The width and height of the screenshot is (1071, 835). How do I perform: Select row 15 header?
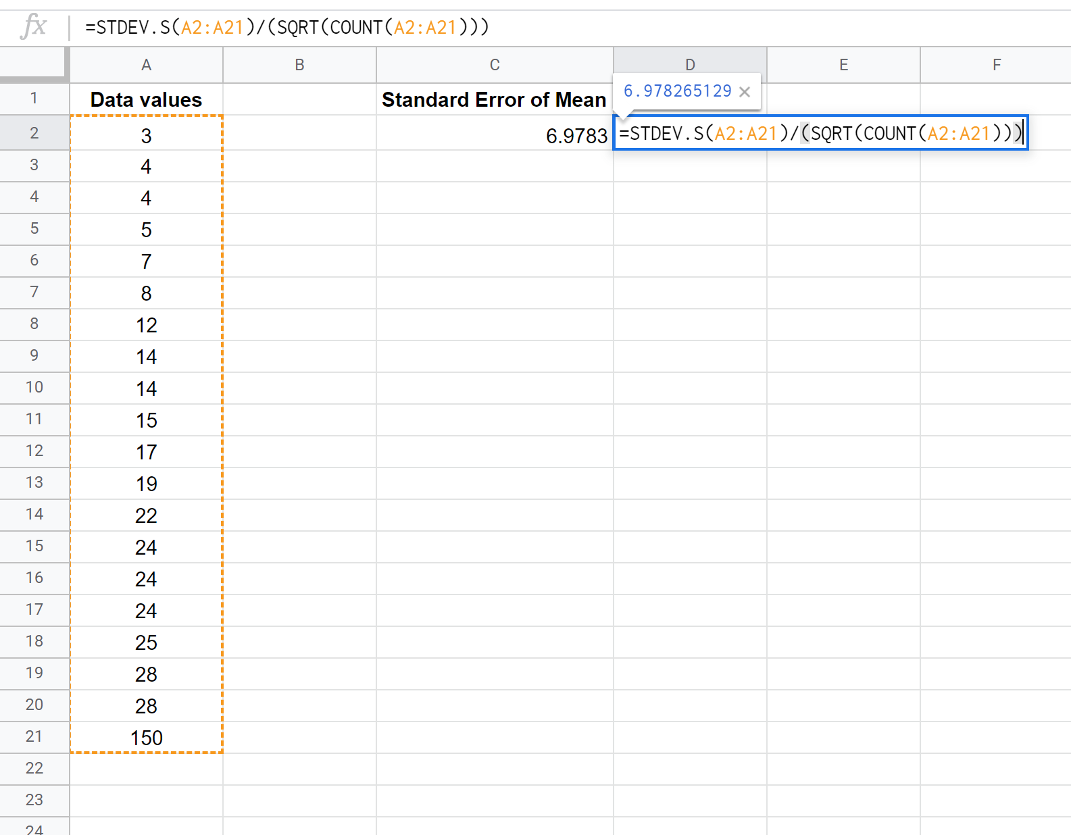pos(34,547)
